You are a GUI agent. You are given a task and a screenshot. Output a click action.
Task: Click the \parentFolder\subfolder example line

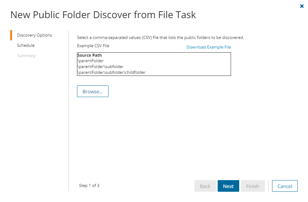pos(101,67)
